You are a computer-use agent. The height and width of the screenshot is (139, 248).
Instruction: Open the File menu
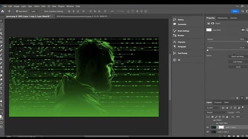click(x=5, y=6)
